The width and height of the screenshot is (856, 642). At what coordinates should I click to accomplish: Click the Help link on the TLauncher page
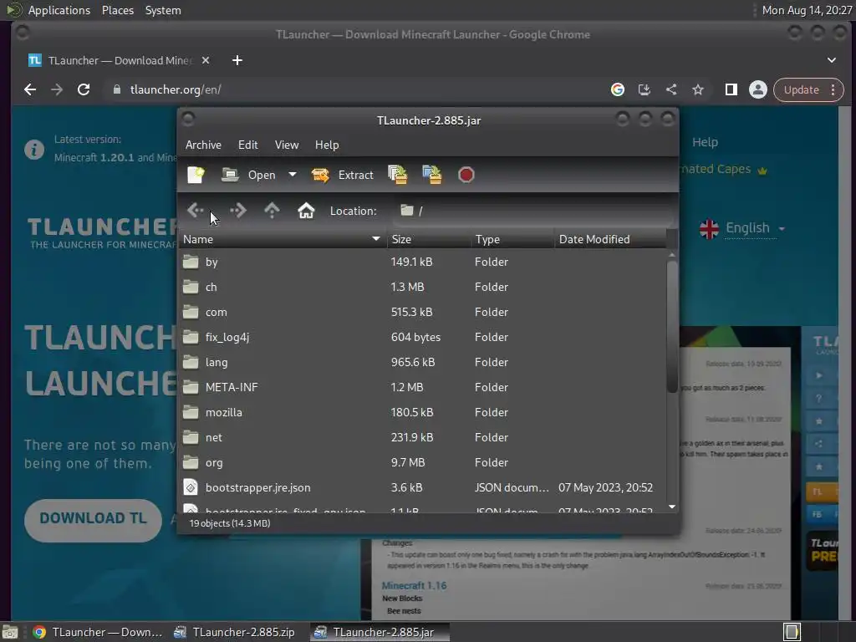click(x=705, y=142)
